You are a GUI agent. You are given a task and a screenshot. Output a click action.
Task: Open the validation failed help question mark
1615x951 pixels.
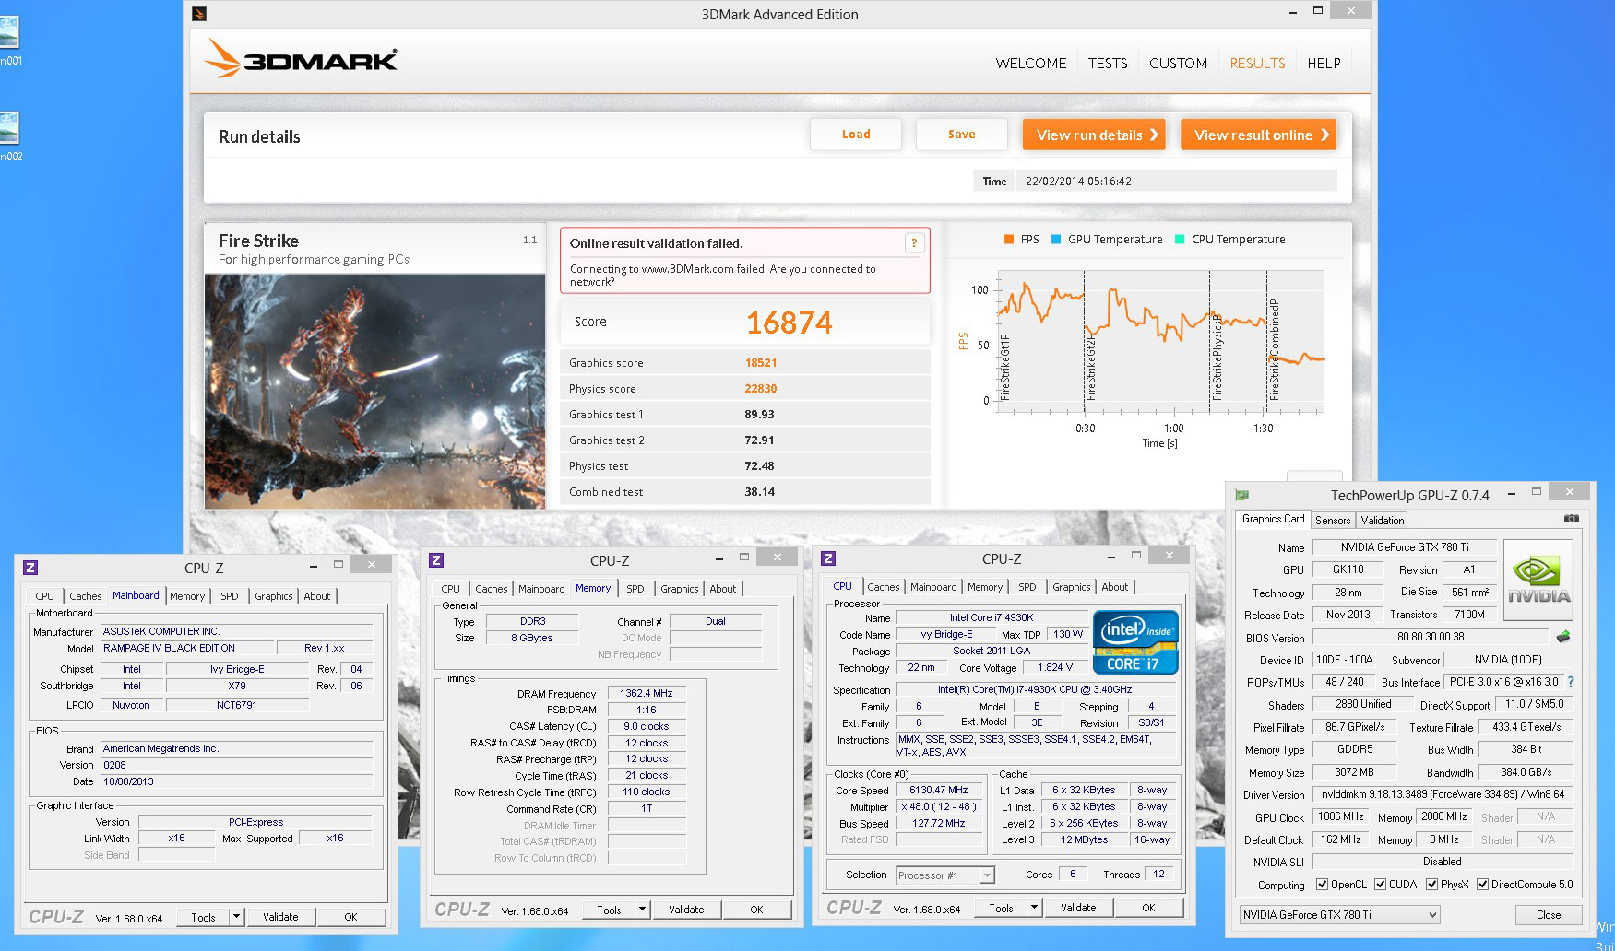pos(913,243)
